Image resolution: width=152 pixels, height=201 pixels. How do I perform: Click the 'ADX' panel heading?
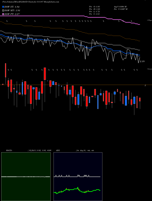(58, 150)
